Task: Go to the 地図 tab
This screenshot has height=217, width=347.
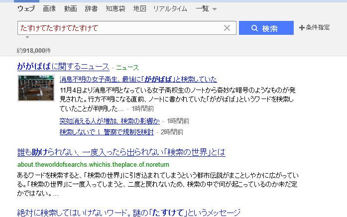Action: click(139, 8)
